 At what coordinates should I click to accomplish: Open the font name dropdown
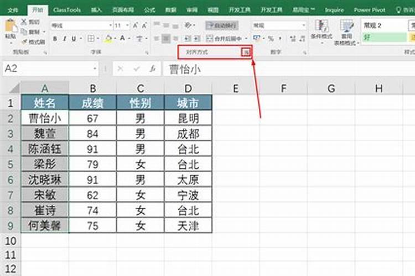110,25
